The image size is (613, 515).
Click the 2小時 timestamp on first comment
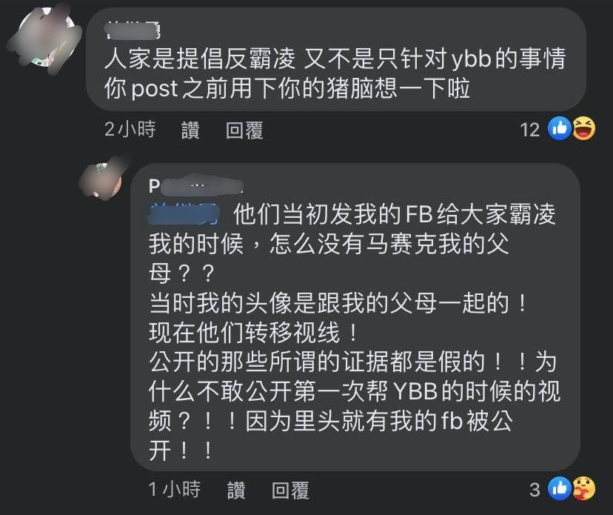[130, 129]
